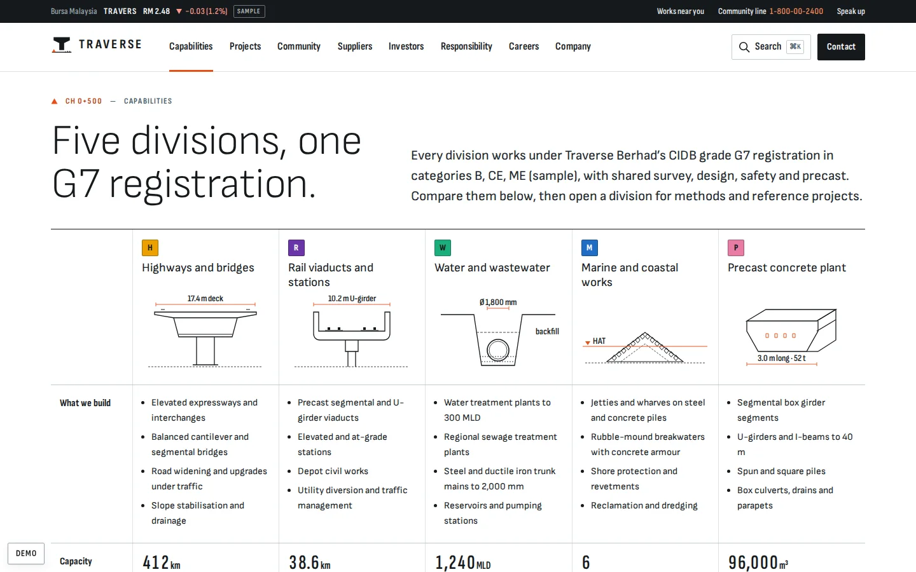Click the Traverse logo icon
This screenshot has height=572, width=916.
point(62,45)
